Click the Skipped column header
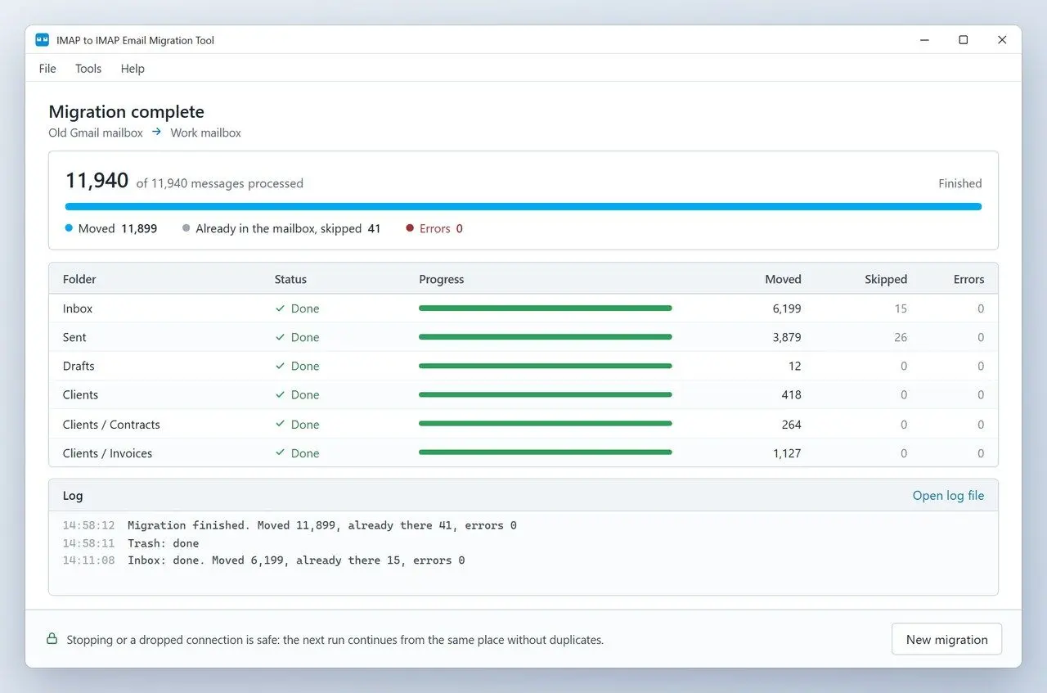Image resolution: width=1047 pixels, height=693 pixels. click(886, 279)
